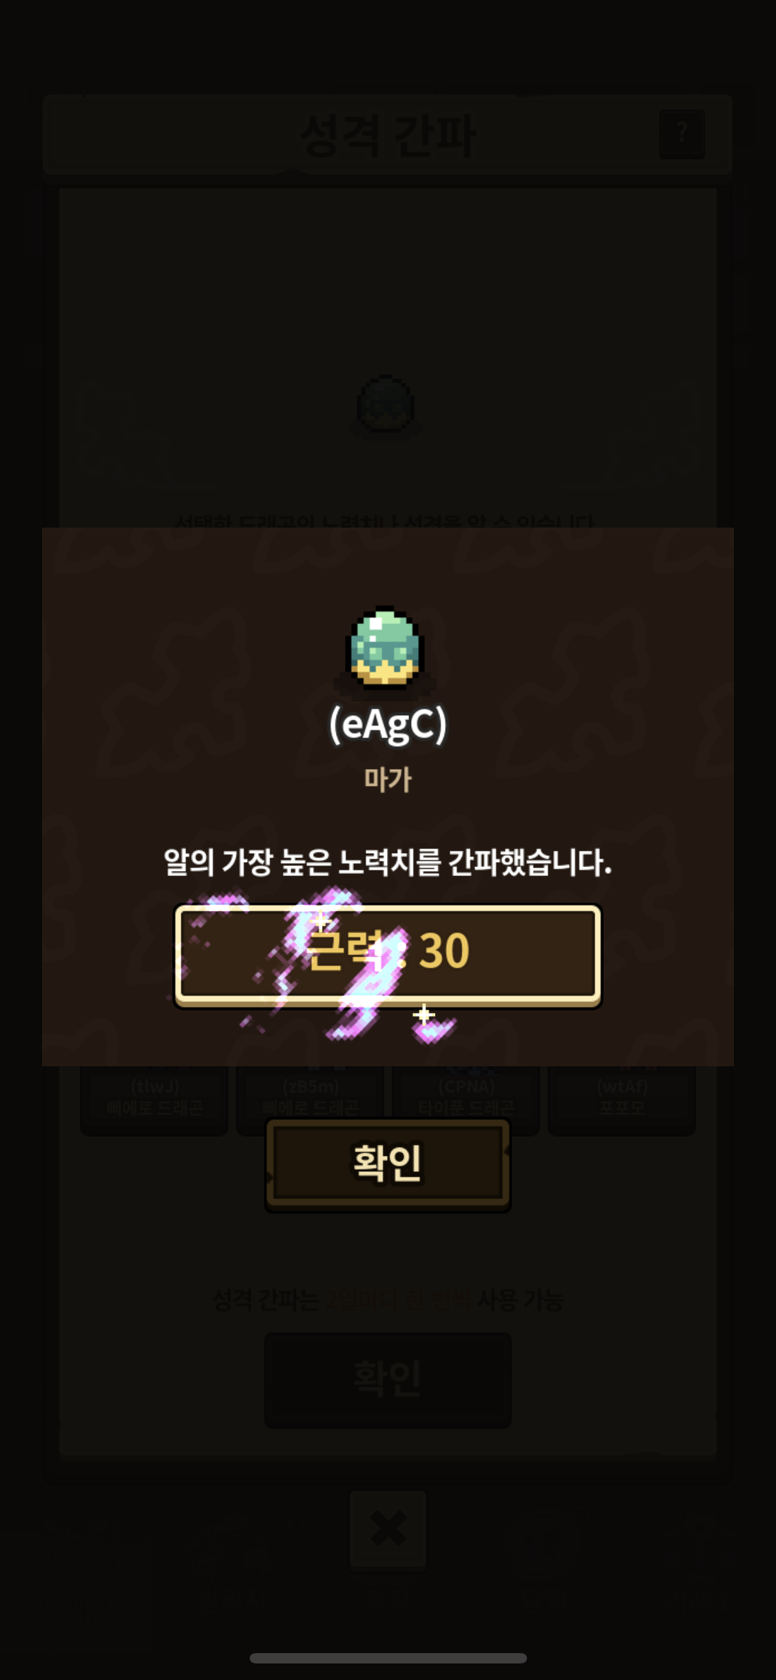Viewport: 776px width, 1680px height.
Task: Select the (wtAf) 포포모 card
Action: point(621,1098)
